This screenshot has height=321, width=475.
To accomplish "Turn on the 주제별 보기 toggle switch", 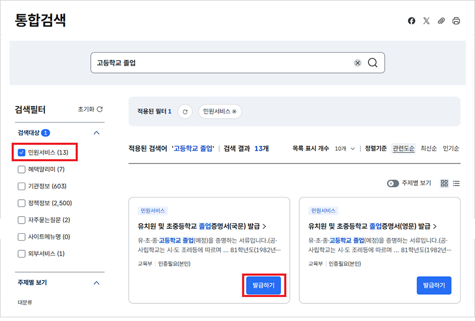I will click(x=393, y=183).
